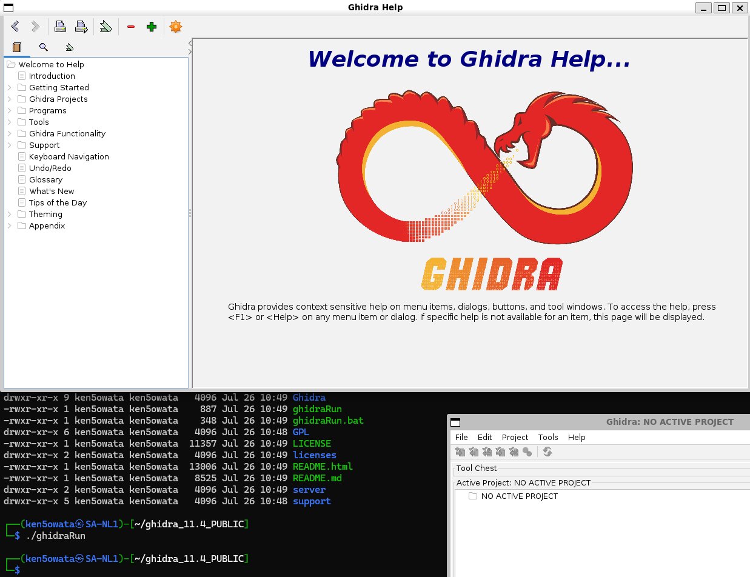The height and width of the screenshot is (577, 750).
Task: Click the Glossary page icon
Action: point(22,179)
